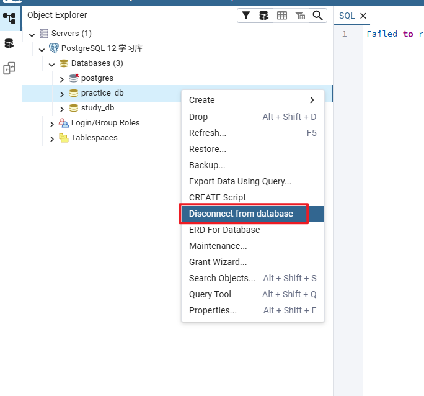This screenshot has height=396, width=424.
Task: Select the study_db database
Action: 97,108
